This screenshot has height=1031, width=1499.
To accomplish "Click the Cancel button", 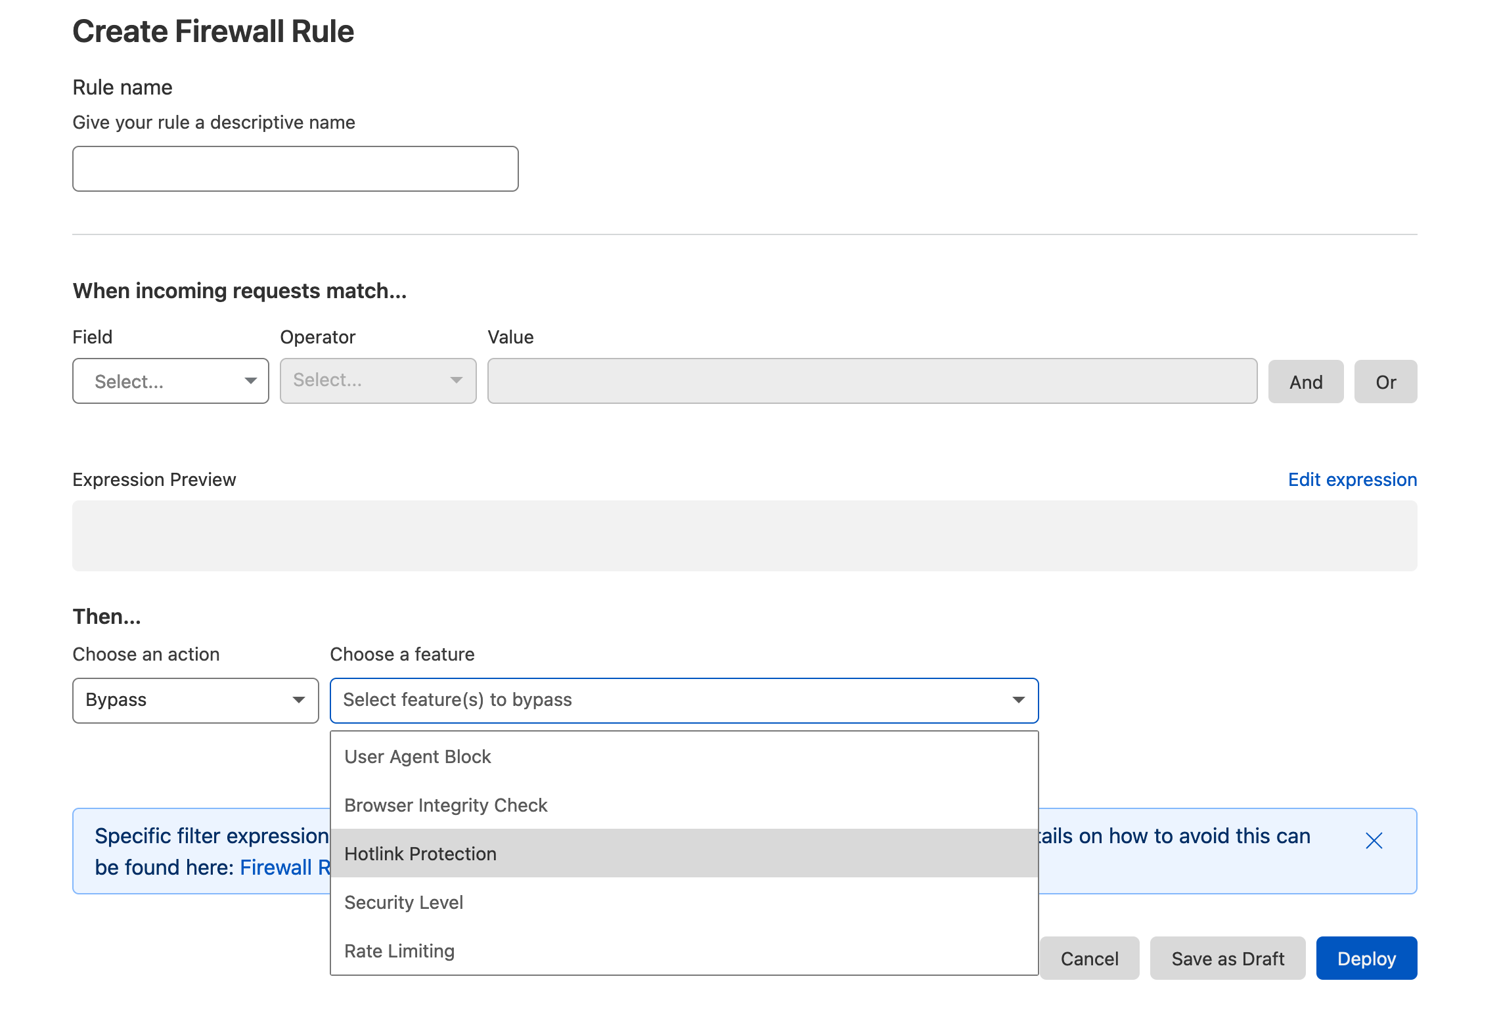I will click(1089, 959).
